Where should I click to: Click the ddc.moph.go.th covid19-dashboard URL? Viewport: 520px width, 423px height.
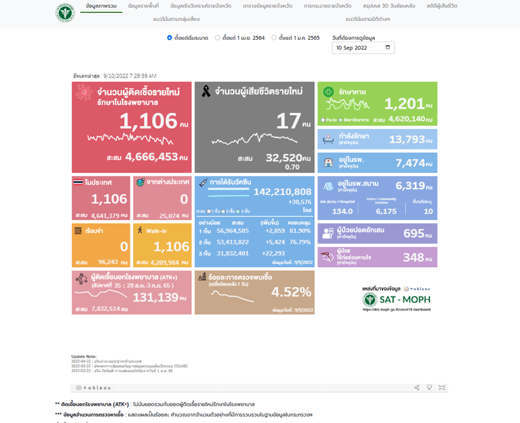[396, 309]
